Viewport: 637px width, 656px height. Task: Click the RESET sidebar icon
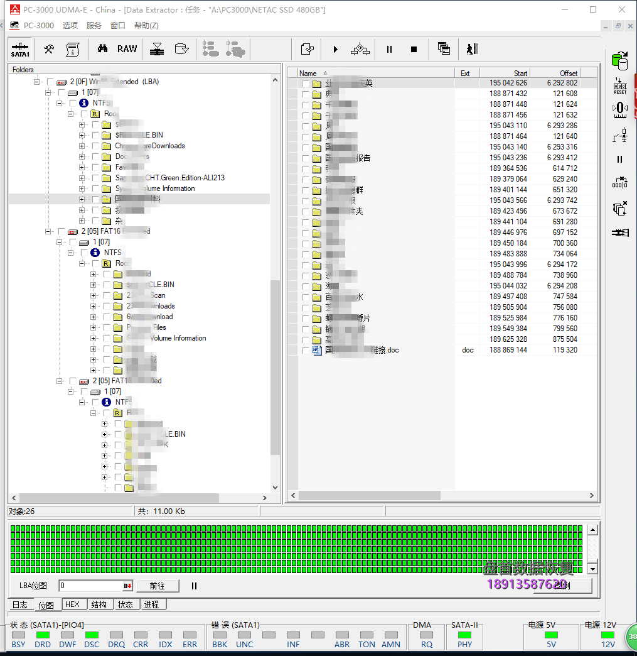[x=620, y=85]
